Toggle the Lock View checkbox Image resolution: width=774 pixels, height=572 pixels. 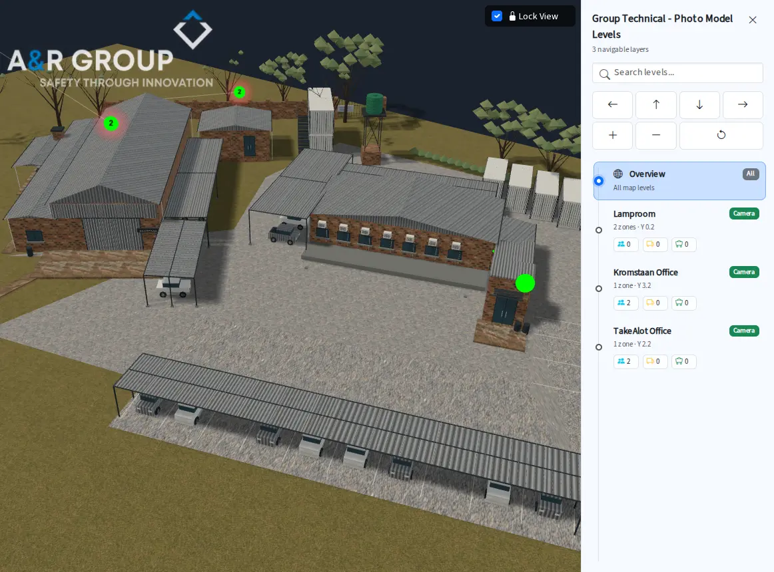[x=497, y=16]
